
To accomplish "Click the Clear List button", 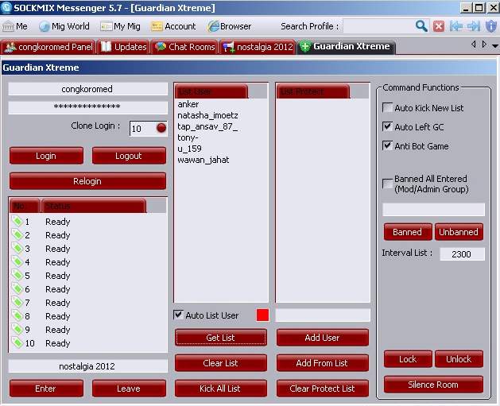I will (221, 363).
